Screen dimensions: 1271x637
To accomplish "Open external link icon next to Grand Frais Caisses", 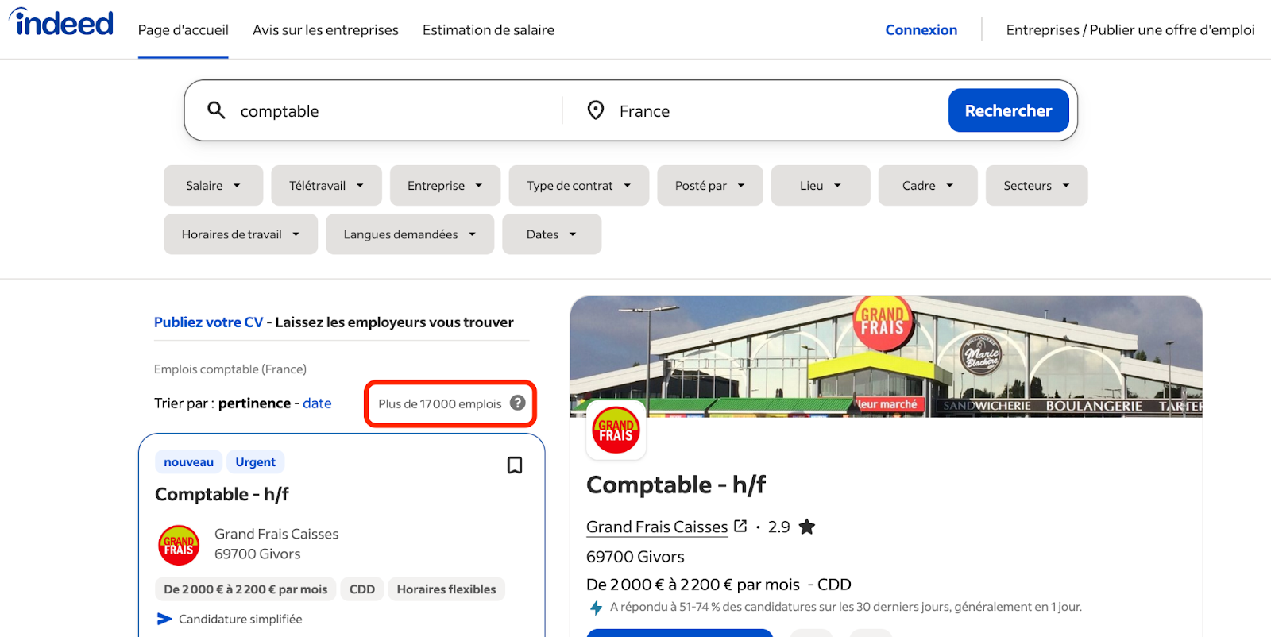I will 740,526.
